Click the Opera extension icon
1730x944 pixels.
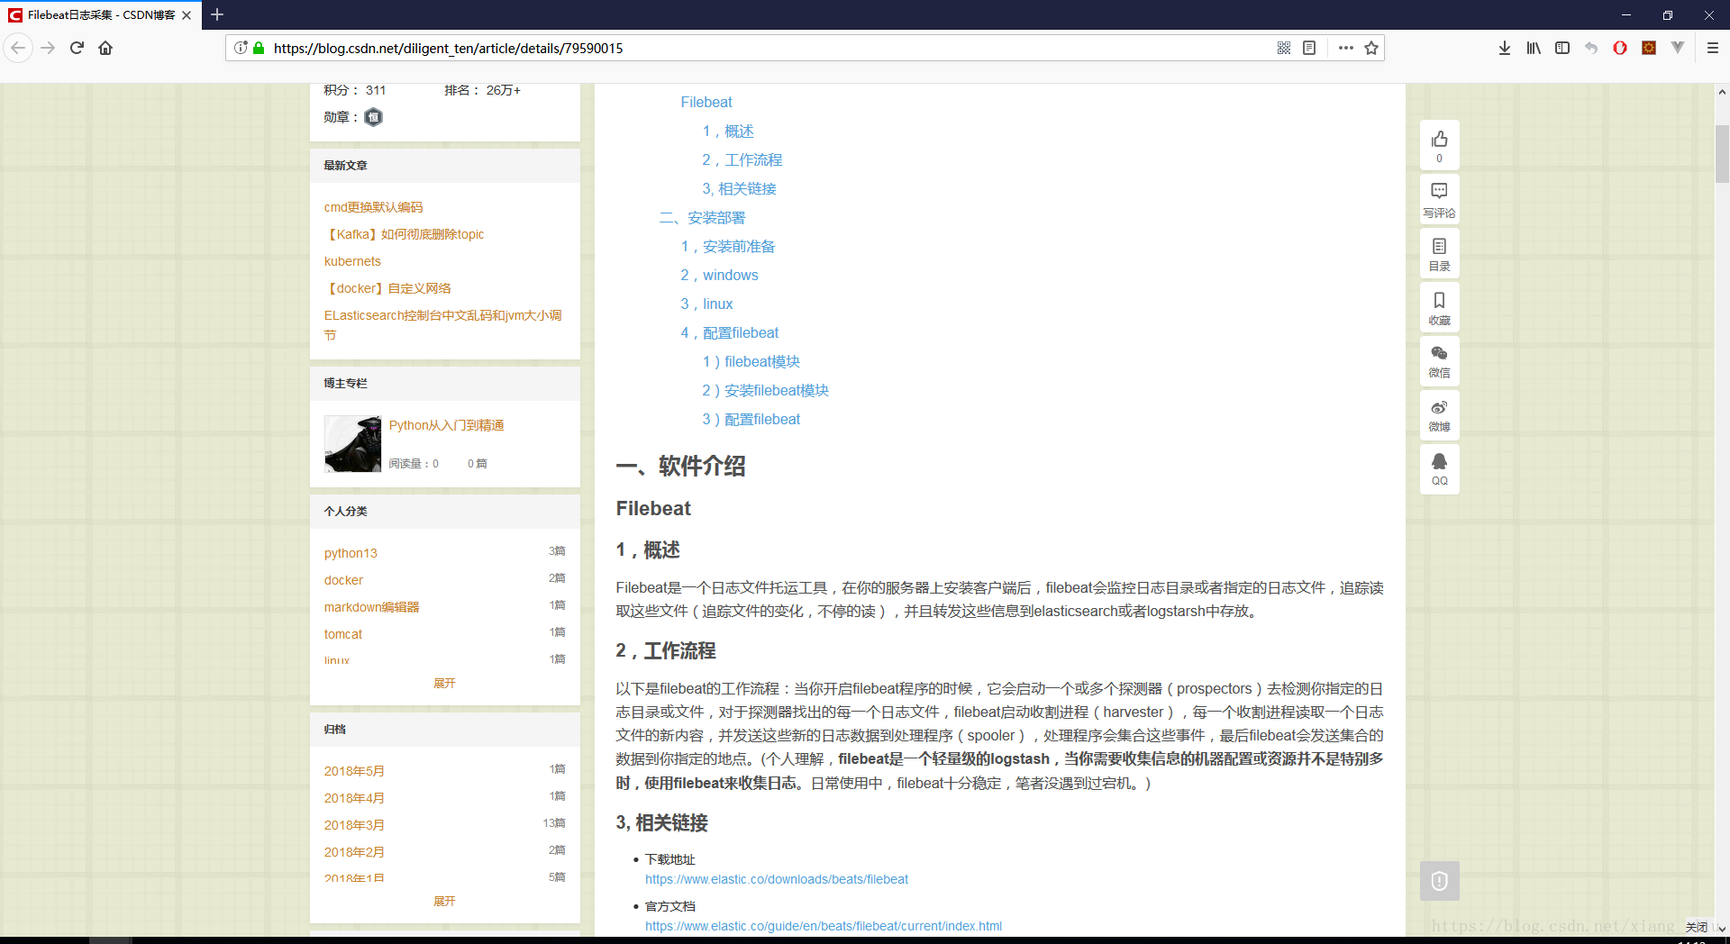click(1620, 48)
